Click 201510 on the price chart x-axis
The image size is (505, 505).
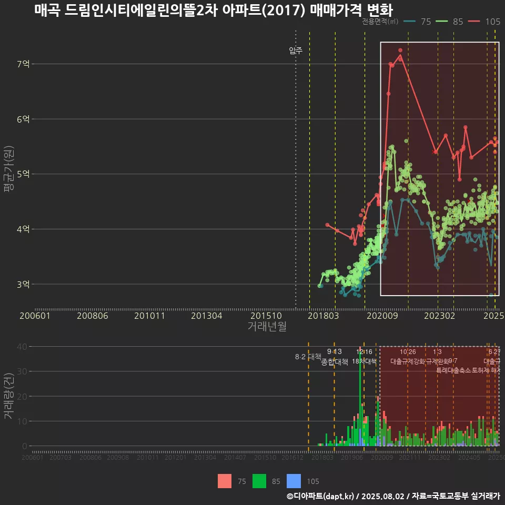coord(266,316)
